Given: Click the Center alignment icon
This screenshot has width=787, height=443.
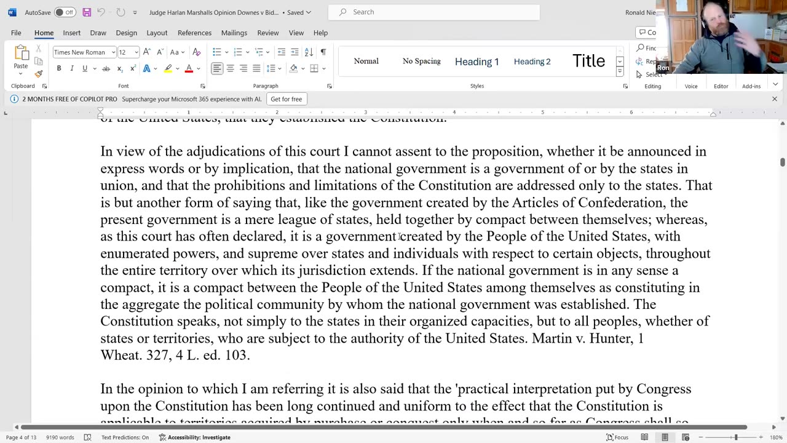Looking at the screenshot, I should pos(231,68).
